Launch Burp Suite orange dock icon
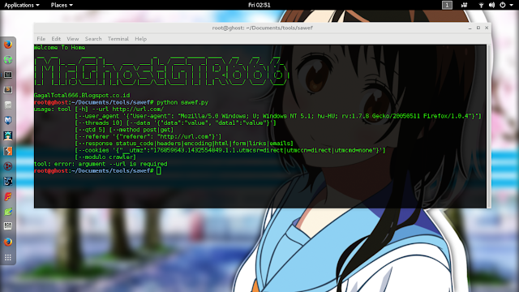This screenshot has height=292, width=519. (x=8, y=151)
